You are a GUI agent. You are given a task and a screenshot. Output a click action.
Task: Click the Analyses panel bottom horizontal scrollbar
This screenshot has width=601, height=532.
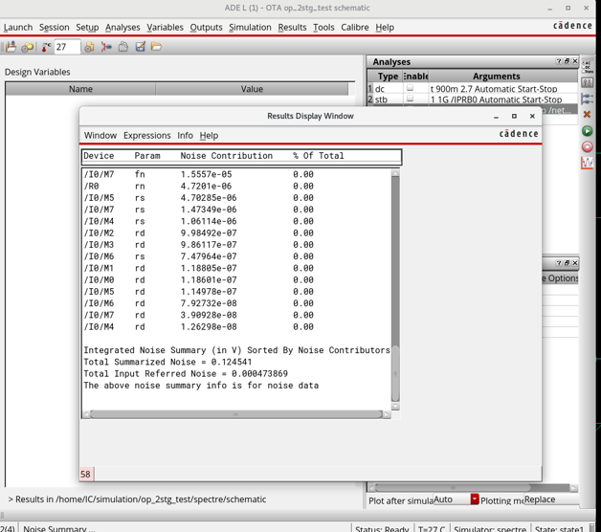pyautogui.click(x=453, y=488)
